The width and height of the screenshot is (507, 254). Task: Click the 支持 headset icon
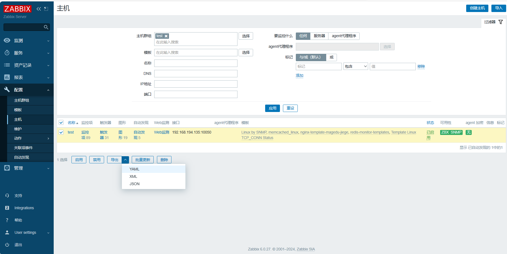coord(7,196)
